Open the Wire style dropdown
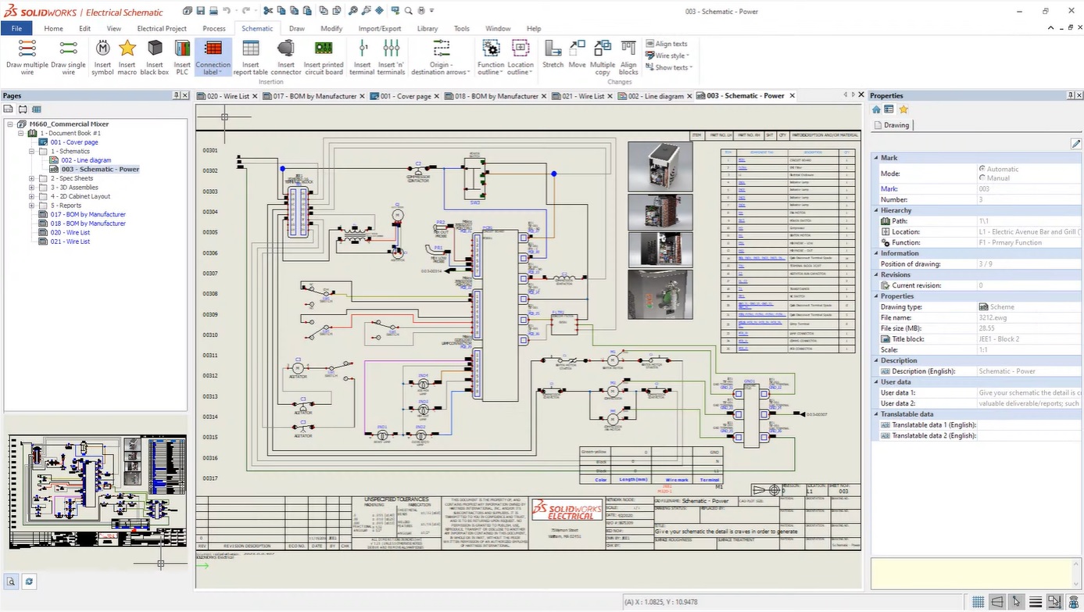The image size is (1084, 612). coord(667,55)
